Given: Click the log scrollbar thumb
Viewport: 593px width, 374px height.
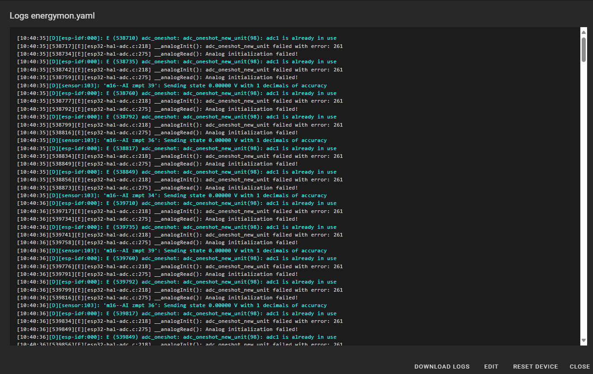Looking at the screenshot, I should [x=584, y=49].
